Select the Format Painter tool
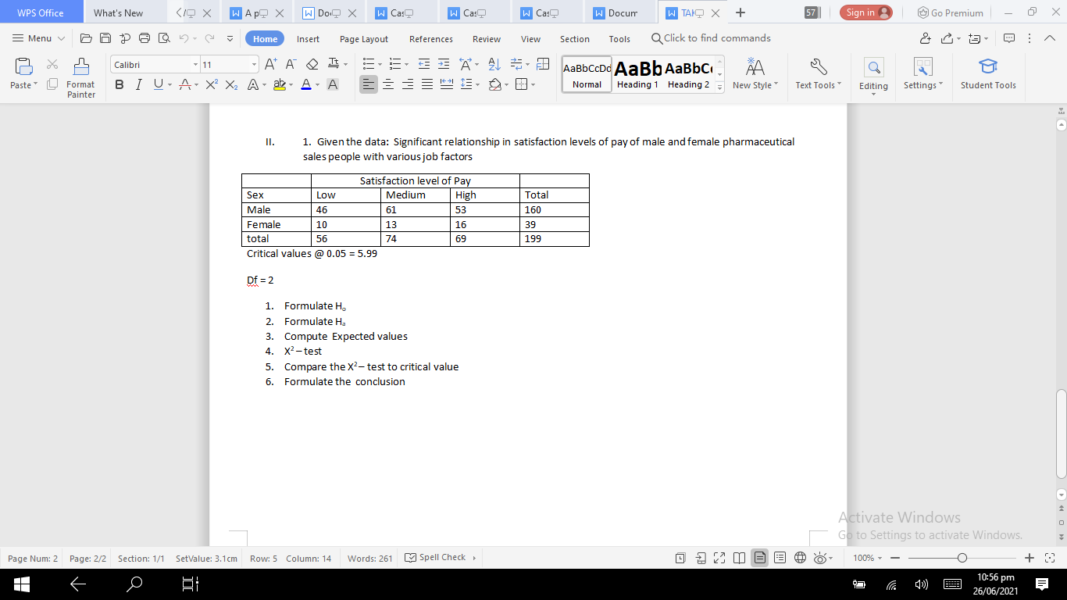The height and width of the screenshot is (600, 1067). tap(79, 76)
